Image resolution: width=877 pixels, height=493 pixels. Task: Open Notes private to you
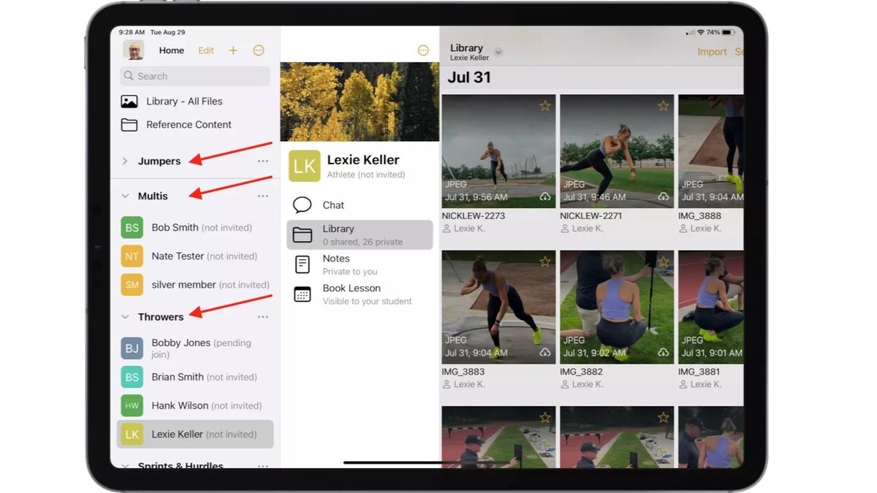[x=336, y=259]
